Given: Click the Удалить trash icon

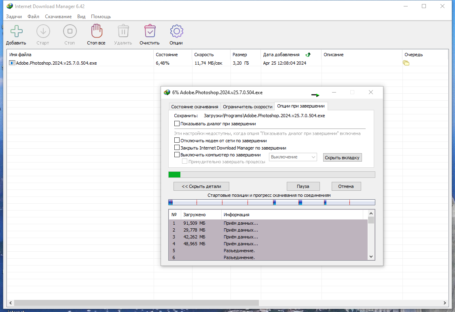Looking at the screenshot, I should coord(123,31).
